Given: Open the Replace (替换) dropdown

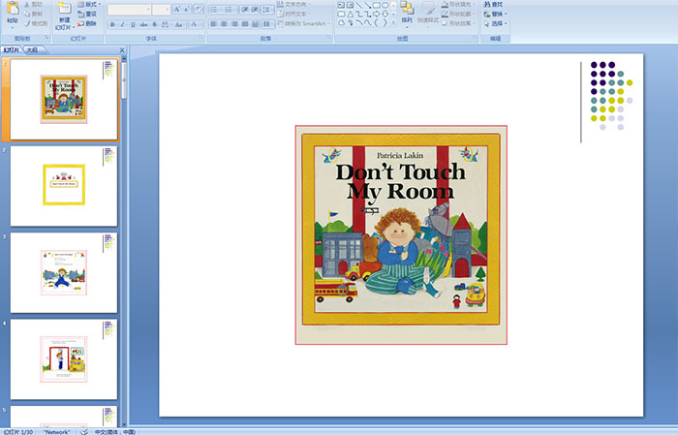Looking at the screenshot, I should [496, 14].
